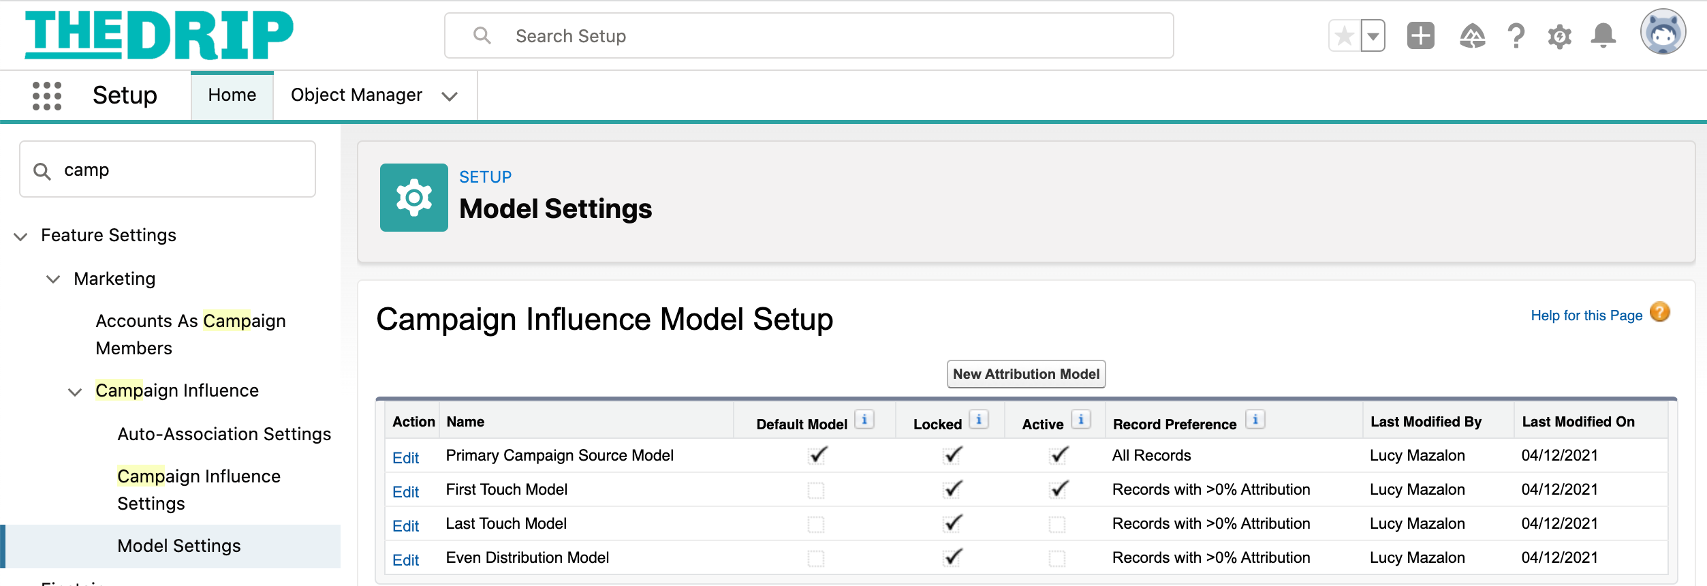
Task: Edit Primary Campaign Source Model
Action: [405, 458]
